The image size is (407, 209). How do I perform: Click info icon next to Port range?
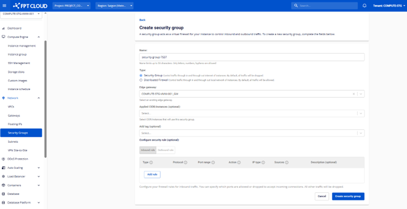[213, 162]
